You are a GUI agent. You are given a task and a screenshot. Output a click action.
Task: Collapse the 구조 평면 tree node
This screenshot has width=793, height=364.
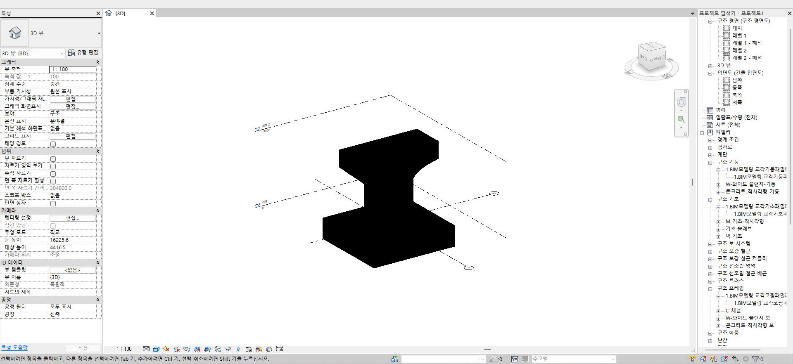click(x=710, y=21)
